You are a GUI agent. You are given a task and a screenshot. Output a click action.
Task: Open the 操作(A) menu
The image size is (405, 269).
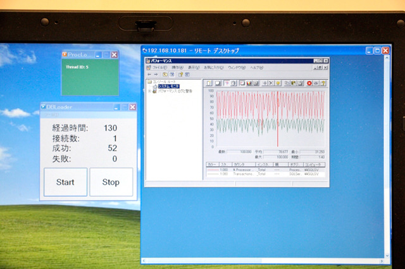pyautogui.click(x=177, y=68)
